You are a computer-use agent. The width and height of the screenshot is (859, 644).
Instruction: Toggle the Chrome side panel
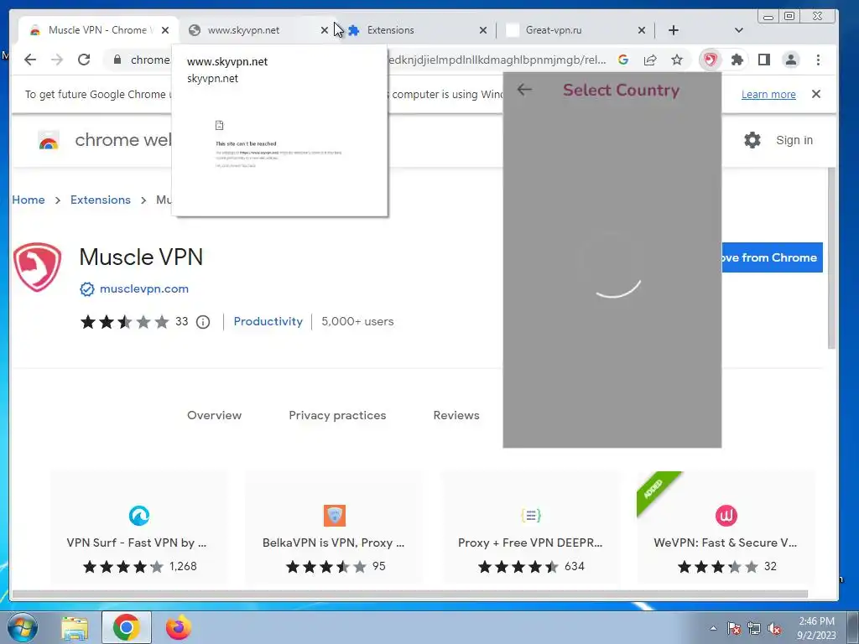click(764, 60)
